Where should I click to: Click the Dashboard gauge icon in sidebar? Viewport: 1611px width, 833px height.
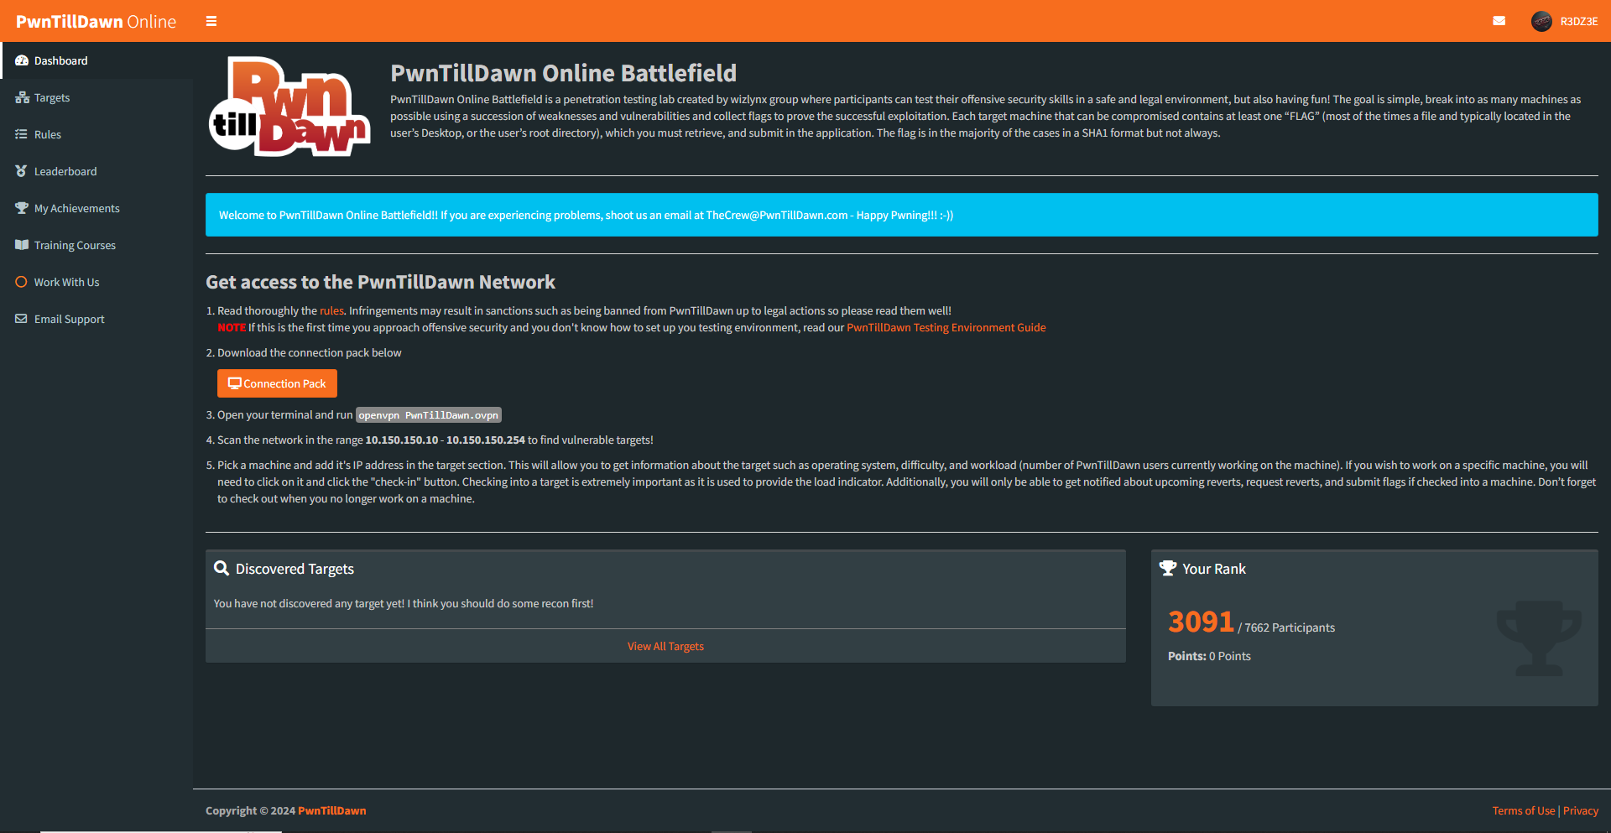tap(22, 60)
